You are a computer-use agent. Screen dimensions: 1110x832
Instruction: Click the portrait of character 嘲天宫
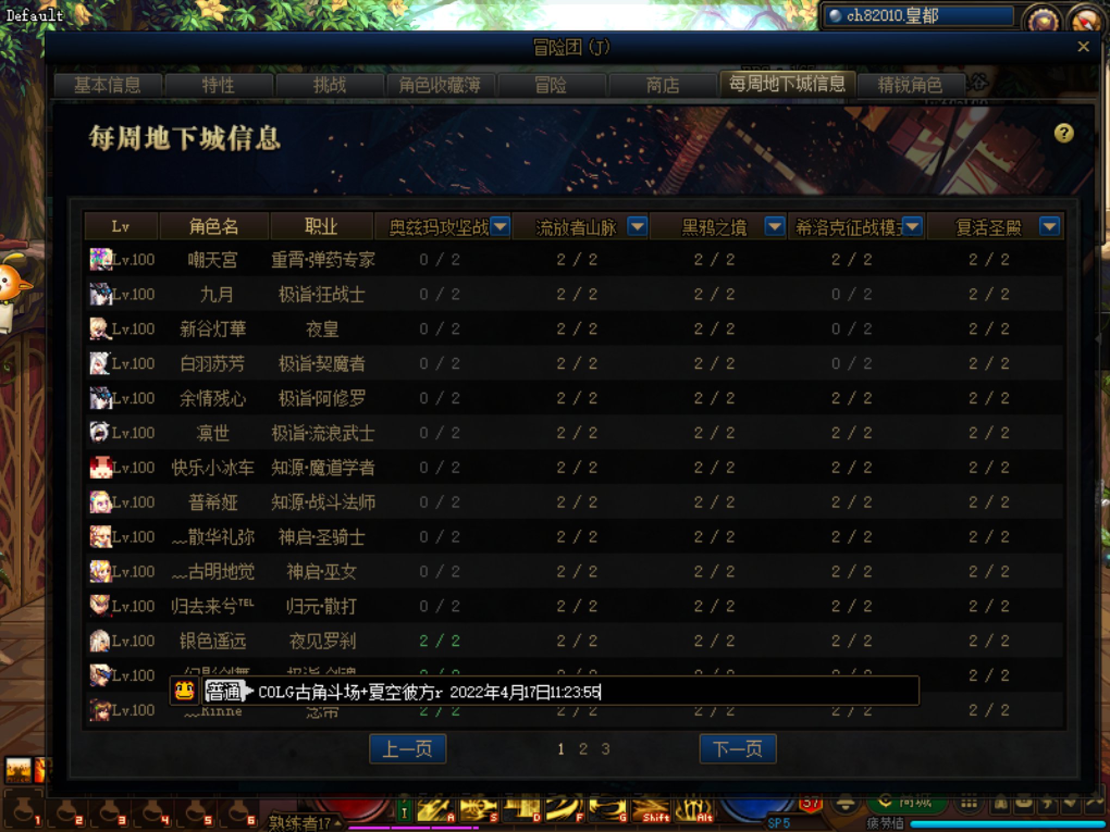coord(100,259)
